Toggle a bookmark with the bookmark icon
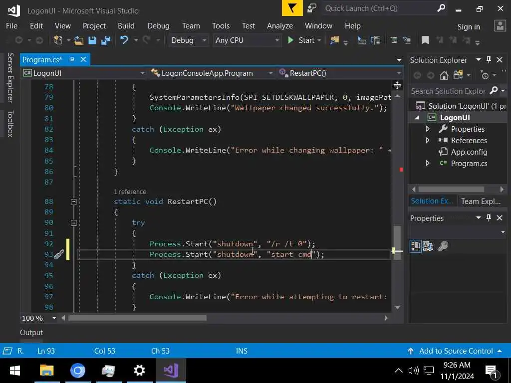 click(425, 40)
